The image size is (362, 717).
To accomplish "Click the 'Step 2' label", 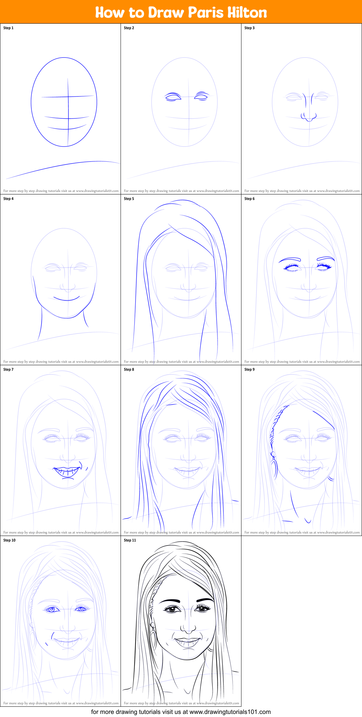I will point(129,28).
